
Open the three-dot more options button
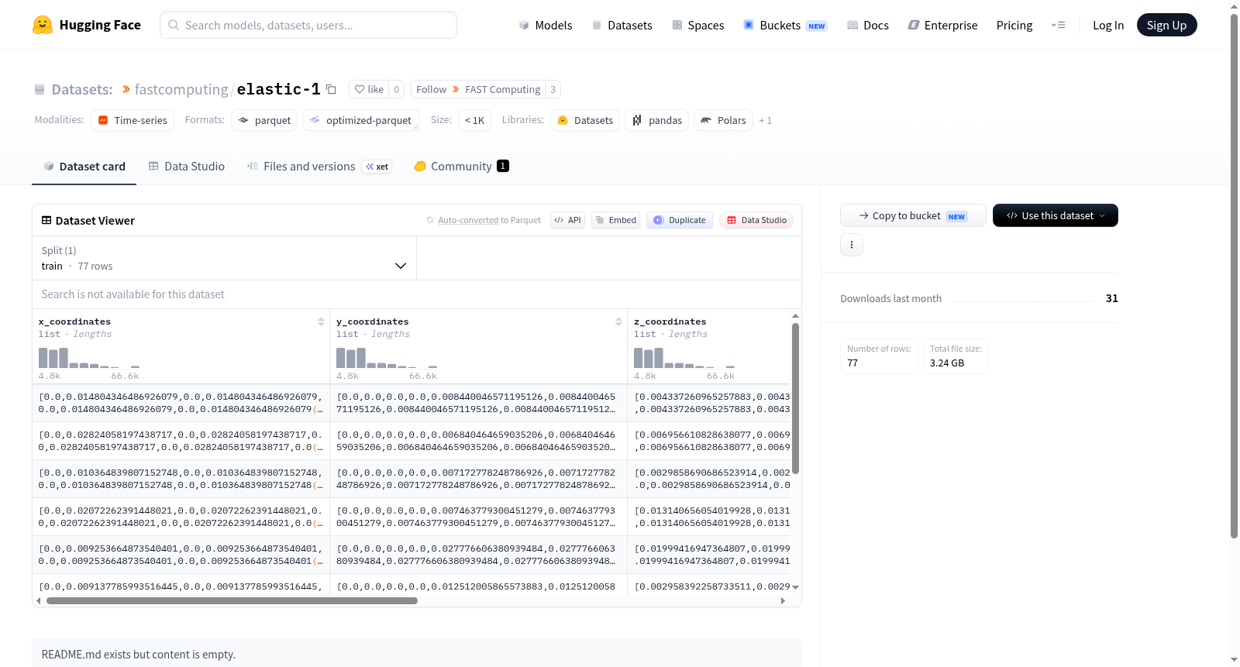[852, 245]
